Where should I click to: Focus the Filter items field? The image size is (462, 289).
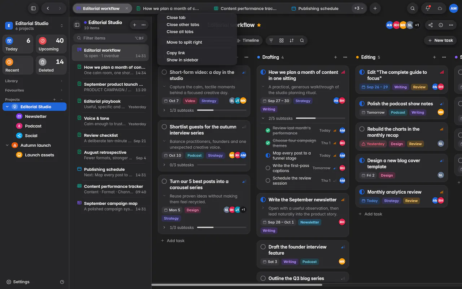point(110,38)
